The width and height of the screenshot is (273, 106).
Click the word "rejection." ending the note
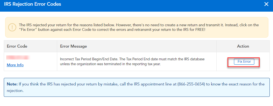[x=15, y=91]
